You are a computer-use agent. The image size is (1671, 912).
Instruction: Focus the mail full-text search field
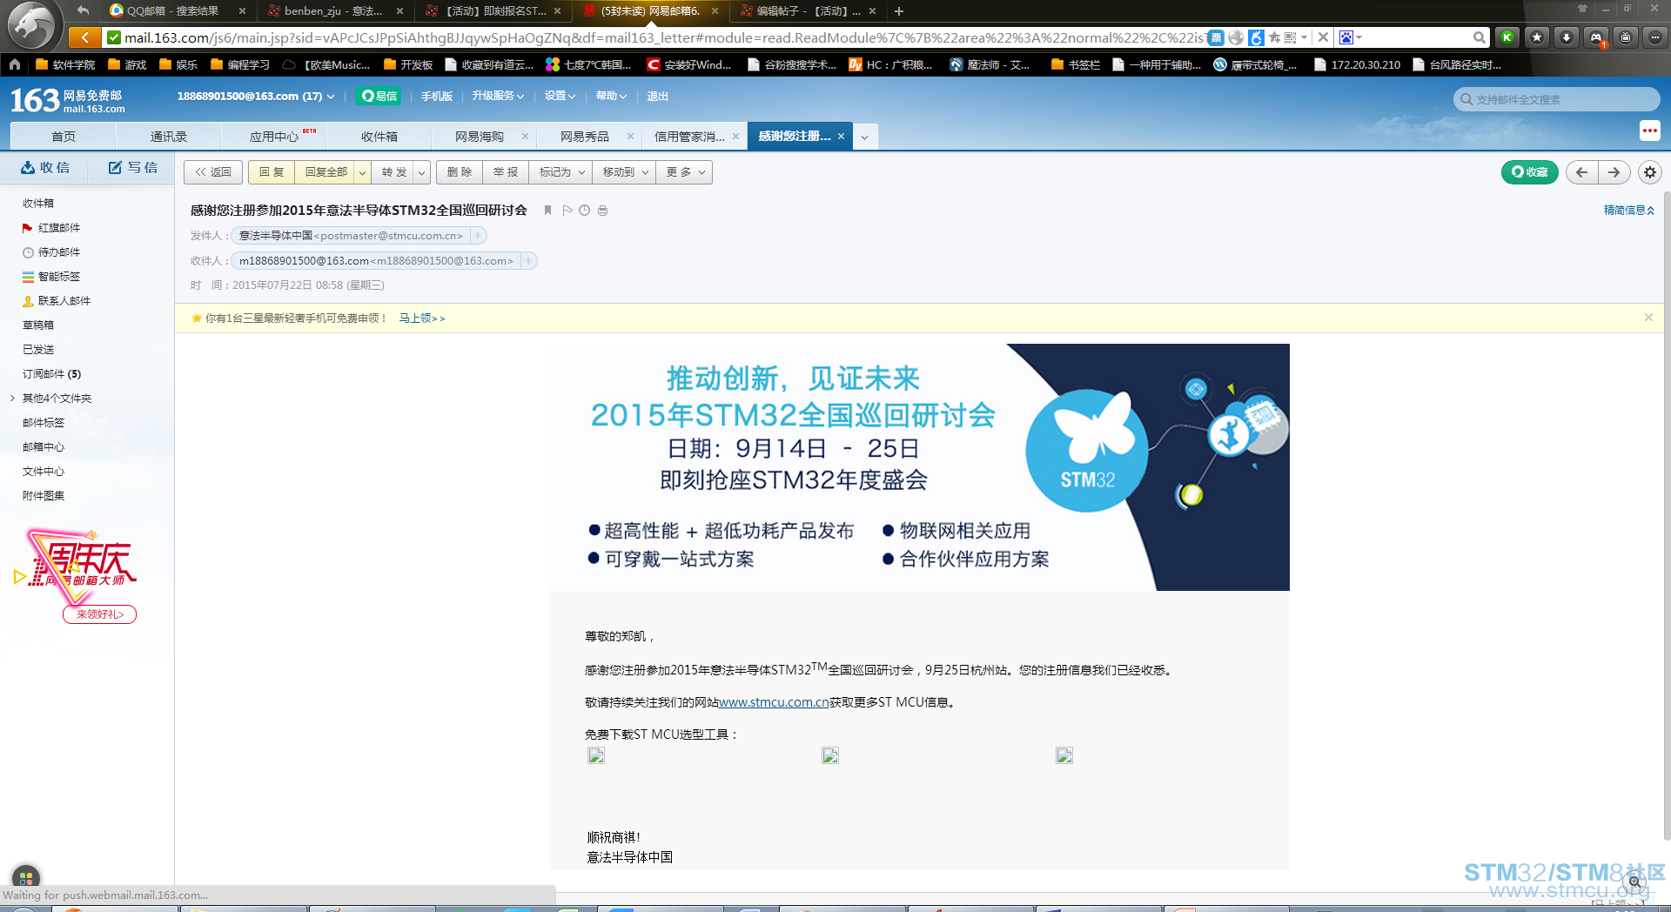tap(1557, 99)
